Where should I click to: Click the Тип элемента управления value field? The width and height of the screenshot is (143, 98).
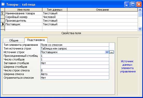pos(75,45)
